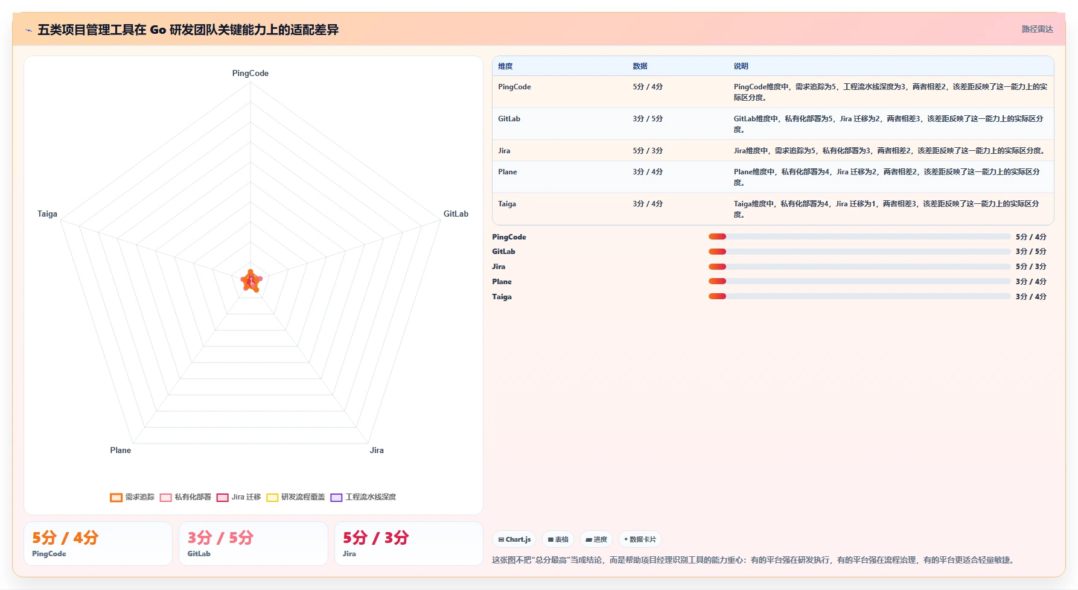Click the 进度 tag
This screenshot has width=1078, height=590.
point(596,539)
